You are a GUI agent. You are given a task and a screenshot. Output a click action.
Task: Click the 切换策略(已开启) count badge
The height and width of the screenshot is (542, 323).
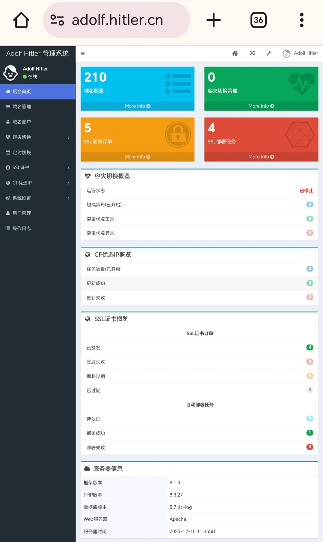(x=310, y=204)
